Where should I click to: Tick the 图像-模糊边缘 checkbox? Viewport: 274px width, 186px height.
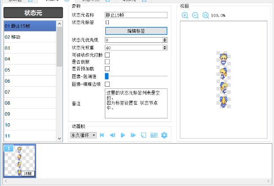coord(107,84)
